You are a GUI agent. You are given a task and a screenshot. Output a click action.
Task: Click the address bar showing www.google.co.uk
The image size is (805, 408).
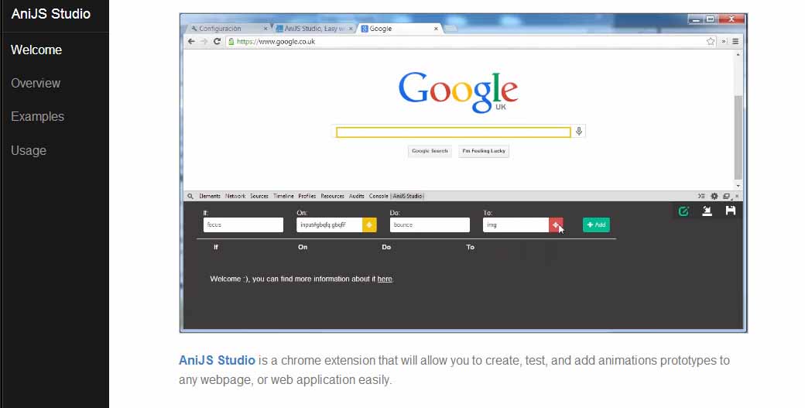pos(471,42)
